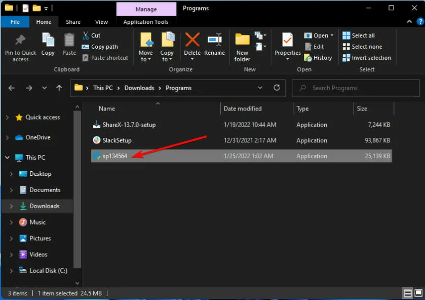Open the address bar history dropdown
425x300 pixels.
[260, 88]
